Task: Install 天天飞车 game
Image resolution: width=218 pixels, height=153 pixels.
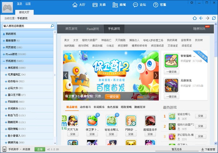Action: 73,134
